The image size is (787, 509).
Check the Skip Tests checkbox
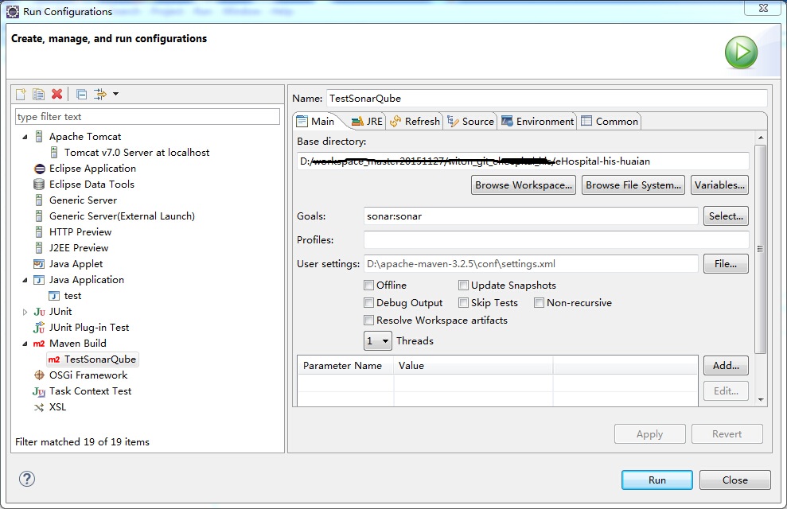pyautogui.click(x=463, y=303)
